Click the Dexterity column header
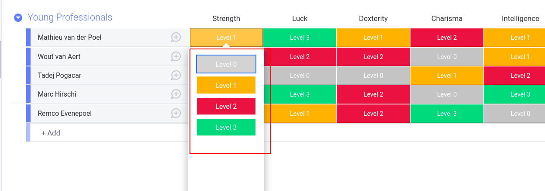Screen dimensions: 545x191 373,19
